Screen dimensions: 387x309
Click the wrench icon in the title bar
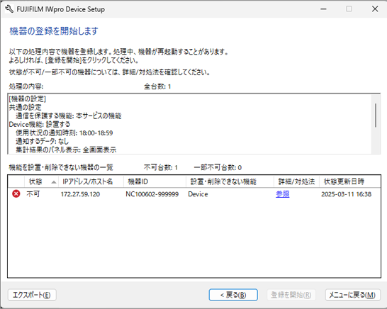9,9
